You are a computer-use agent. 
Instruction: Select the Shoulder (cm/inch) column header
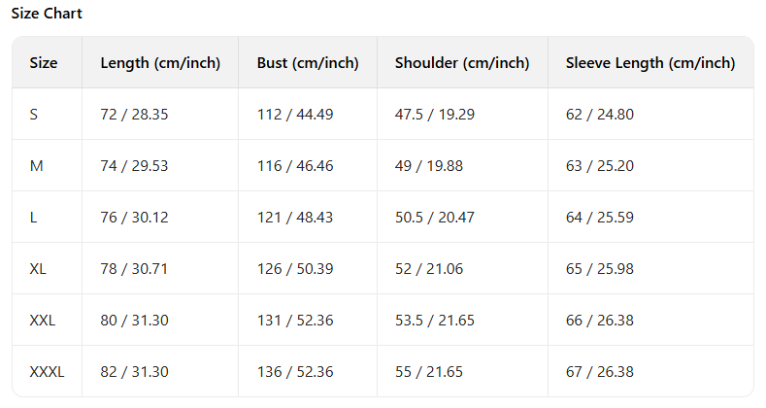(x=462, y=63)
